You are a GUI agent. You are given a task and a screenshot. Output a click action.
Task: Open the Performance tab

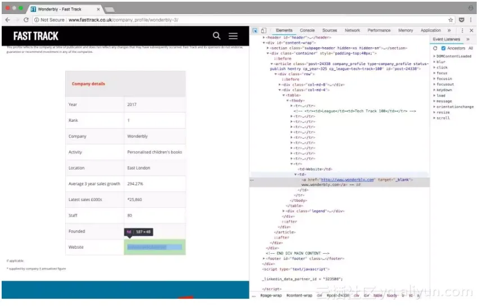click(x=379, y=30)
